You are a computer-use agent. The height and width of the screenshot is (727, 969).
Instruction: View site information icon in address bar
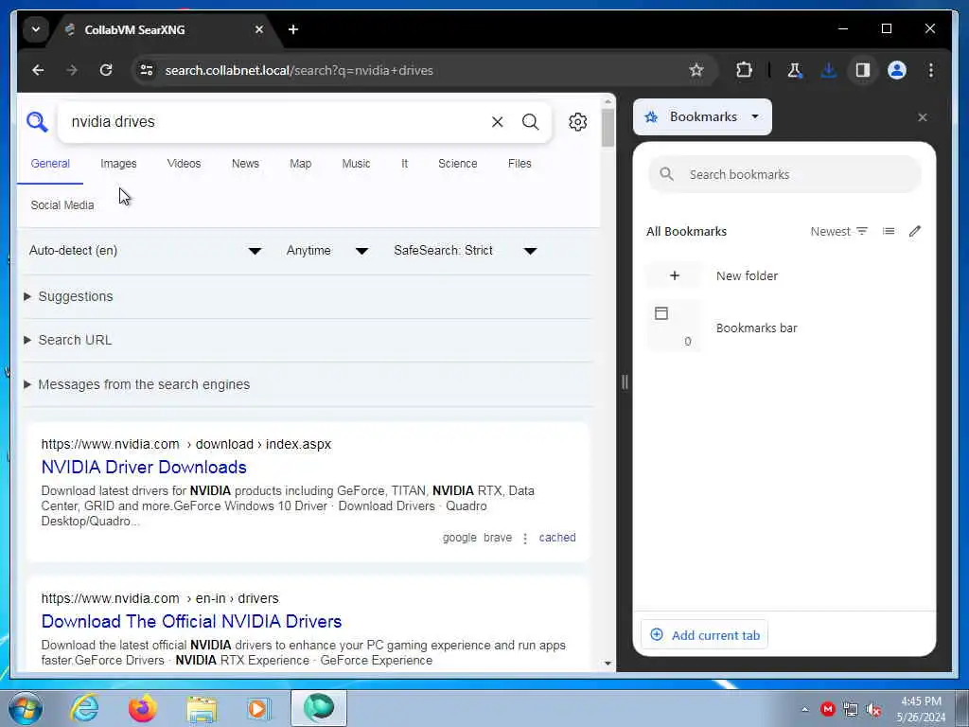147,70
